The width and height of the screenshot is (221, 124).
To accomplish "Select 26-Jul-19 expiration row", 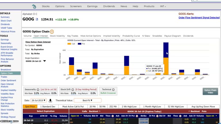I will click(46, 120).
